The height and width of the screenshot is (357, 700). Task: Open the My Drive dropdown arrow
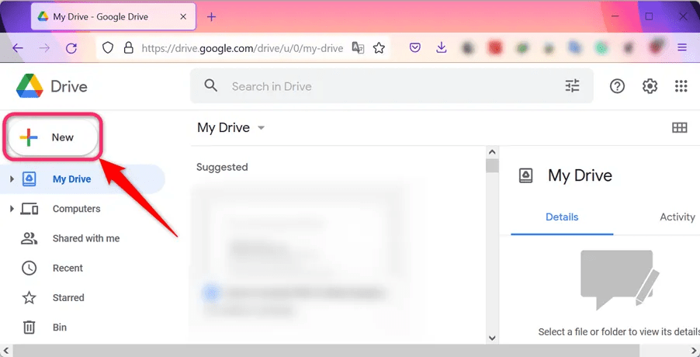click(262, 128)
